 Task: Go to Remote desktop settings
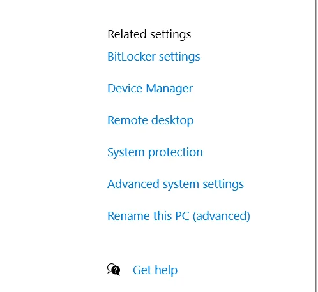tap(151, 120)
